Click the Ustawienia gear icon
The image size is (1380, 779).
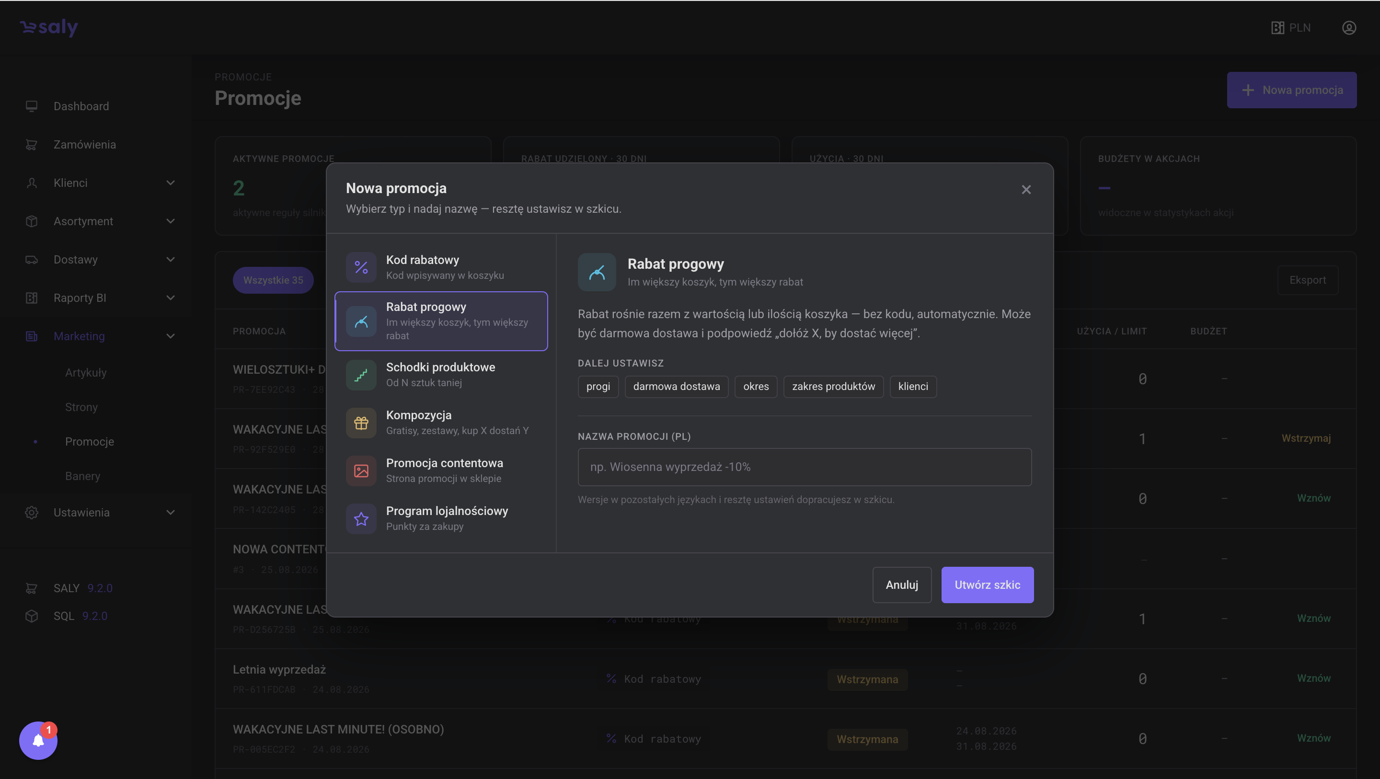(x=32, y=512)
